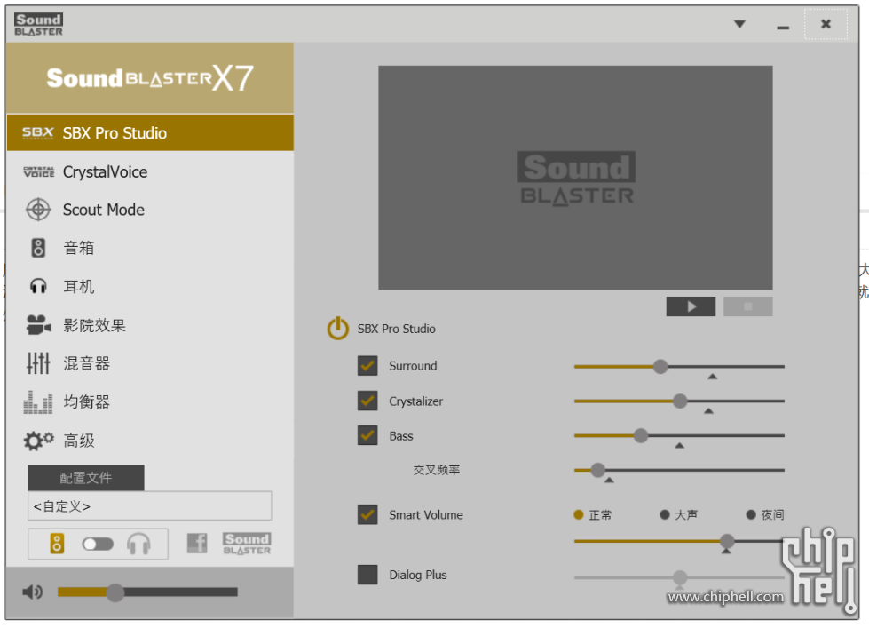
Task: Click the SBX logo icon in the sidebar
Action: pos(37,133)
